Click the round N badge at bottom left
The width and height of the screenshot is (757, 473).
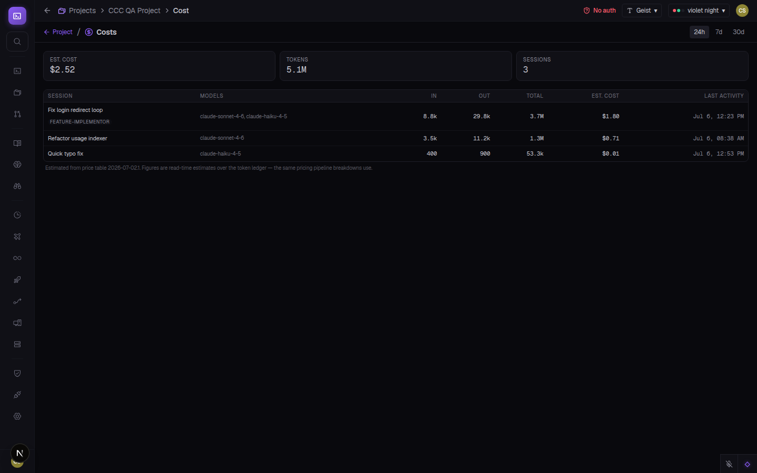(x=20, y=453)
